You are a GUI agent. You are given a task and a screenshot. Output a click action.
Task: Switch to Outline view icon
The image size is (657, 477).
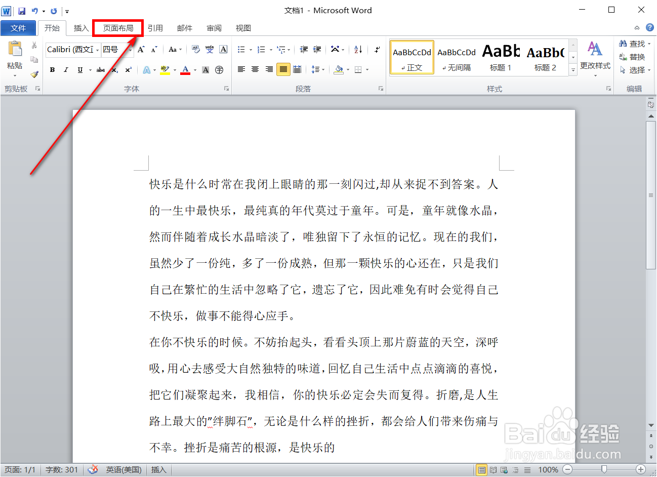pyautogui.click(x=516, y=470)
